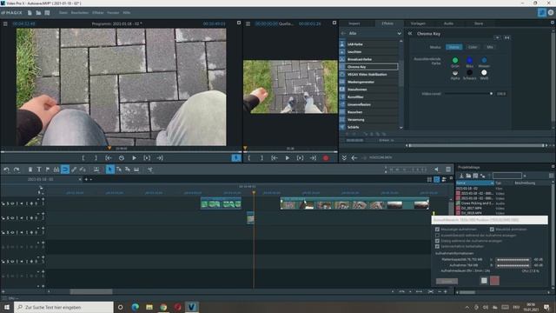
Task: Click the Windows search box
Action: 63,307
